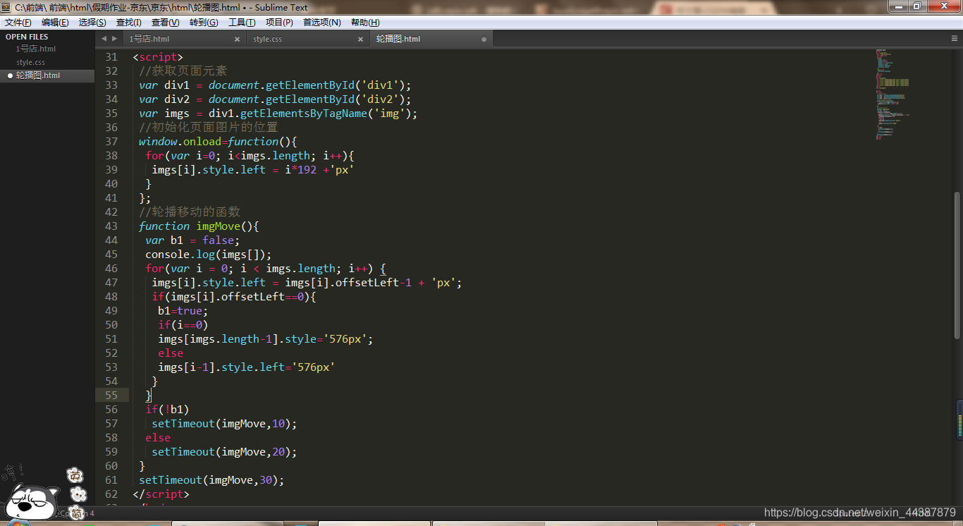
Task: Close style.css using its tab close icon
Action: pos(360,39)
